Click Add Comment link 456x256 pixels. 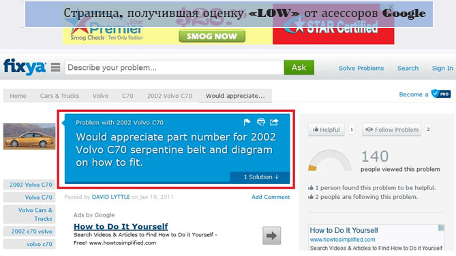(271, 197)
